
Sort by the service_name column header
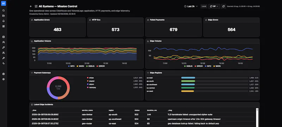coord(87,110)
